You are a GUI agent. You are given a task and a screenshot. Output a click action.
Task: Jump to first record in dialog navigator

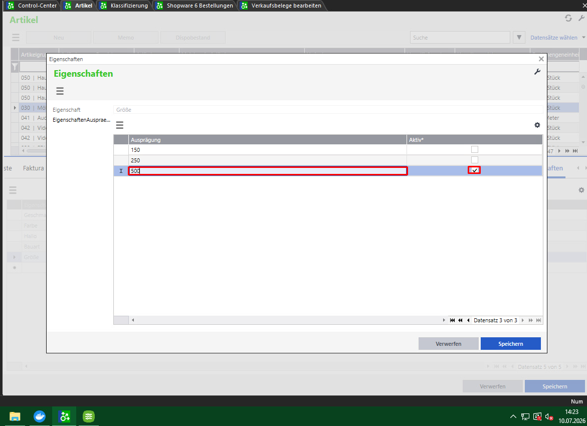(452, 320)
